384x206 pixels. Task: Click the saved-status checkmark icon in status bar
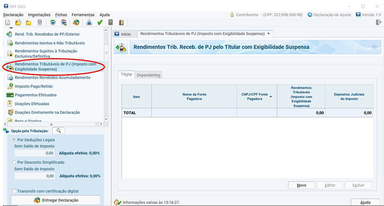(x=117, y=202)
